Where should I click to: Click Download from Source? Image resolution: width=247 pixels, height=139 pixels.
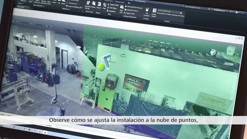click(134, 7)
